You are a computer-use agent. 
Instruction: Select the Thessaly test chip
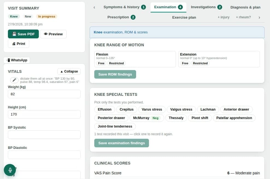pos(176,118)
